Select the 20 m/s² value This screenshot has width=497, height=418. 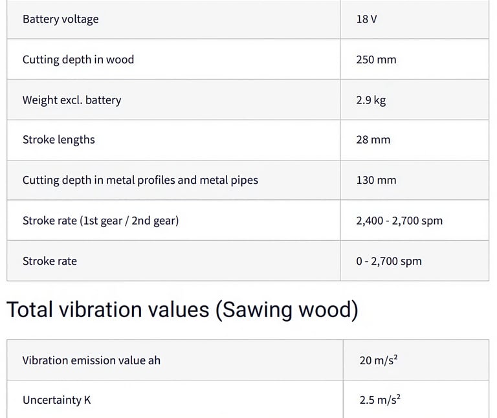click(x=379, y=360)
